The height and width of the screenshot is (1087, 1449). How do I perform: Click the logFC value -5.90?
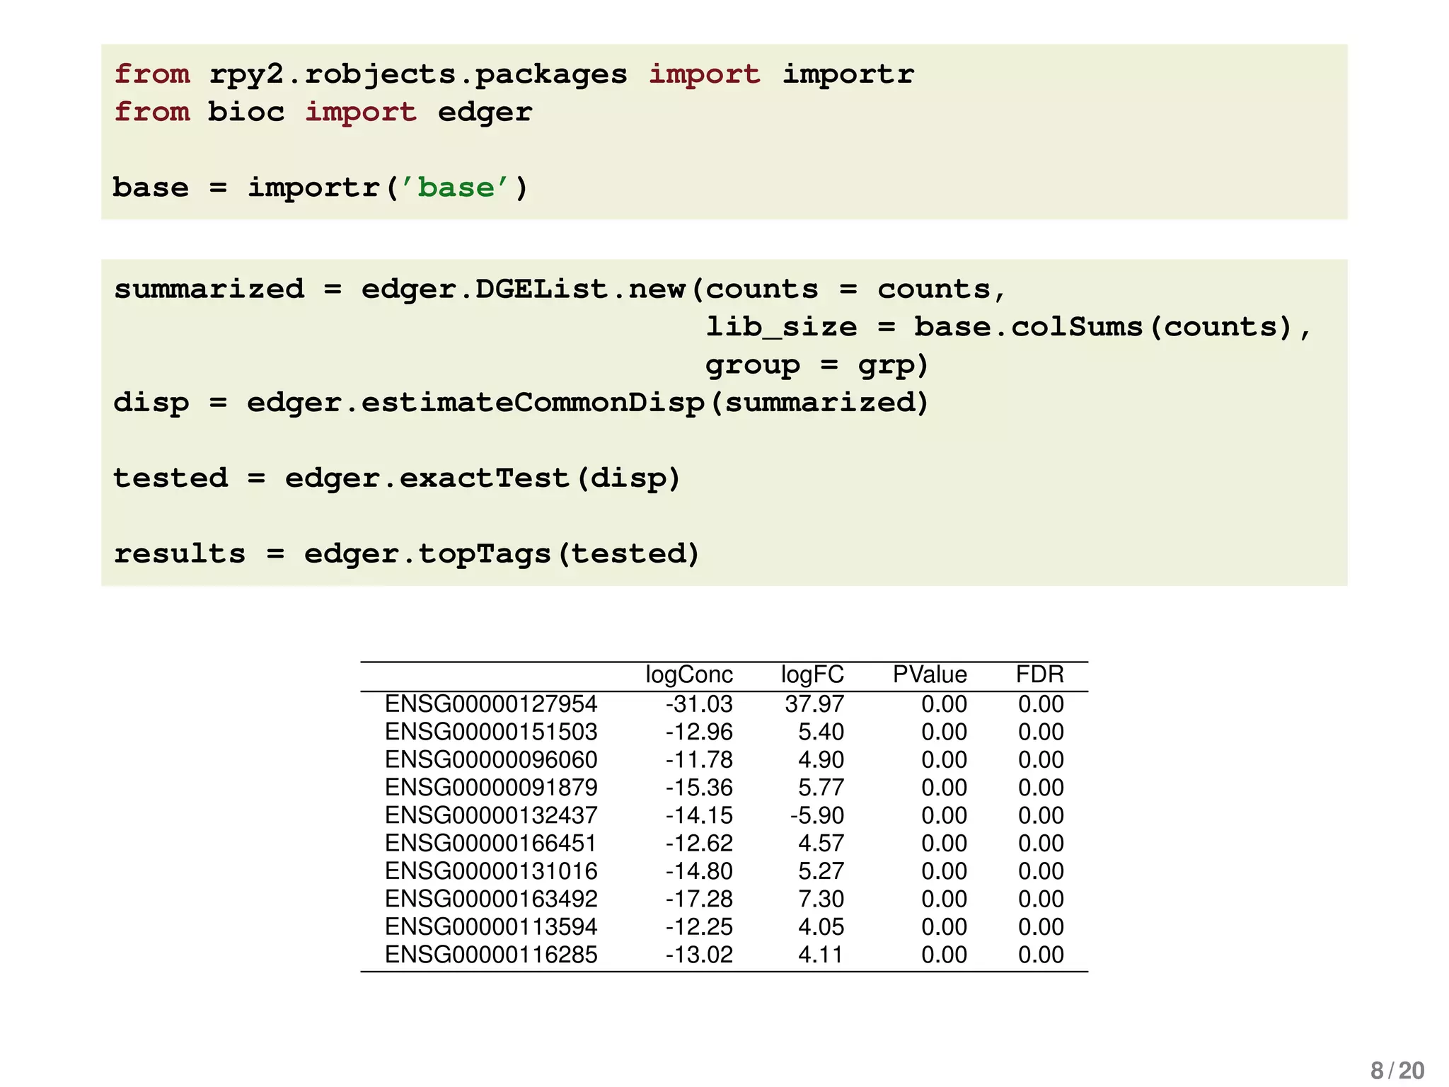817,815
